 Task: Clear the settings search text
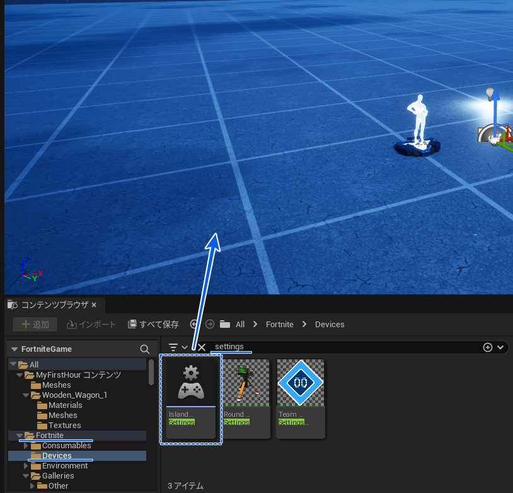(x=202, y=347)
